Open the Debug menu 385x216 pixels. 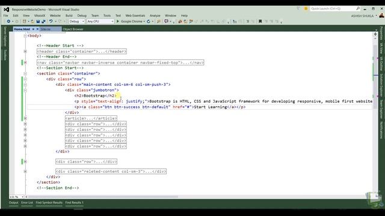click(x=82, y=16)
